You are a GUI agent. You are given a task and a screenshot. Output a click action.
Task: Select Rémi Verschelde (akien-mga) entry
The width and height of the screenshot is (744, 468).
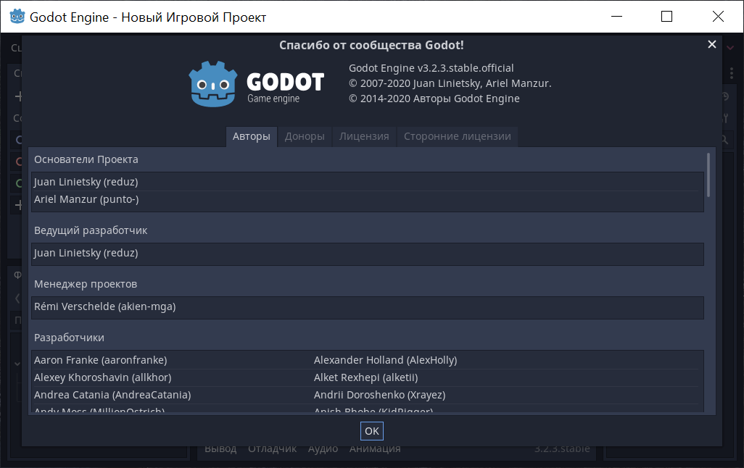tap(105, 306)
